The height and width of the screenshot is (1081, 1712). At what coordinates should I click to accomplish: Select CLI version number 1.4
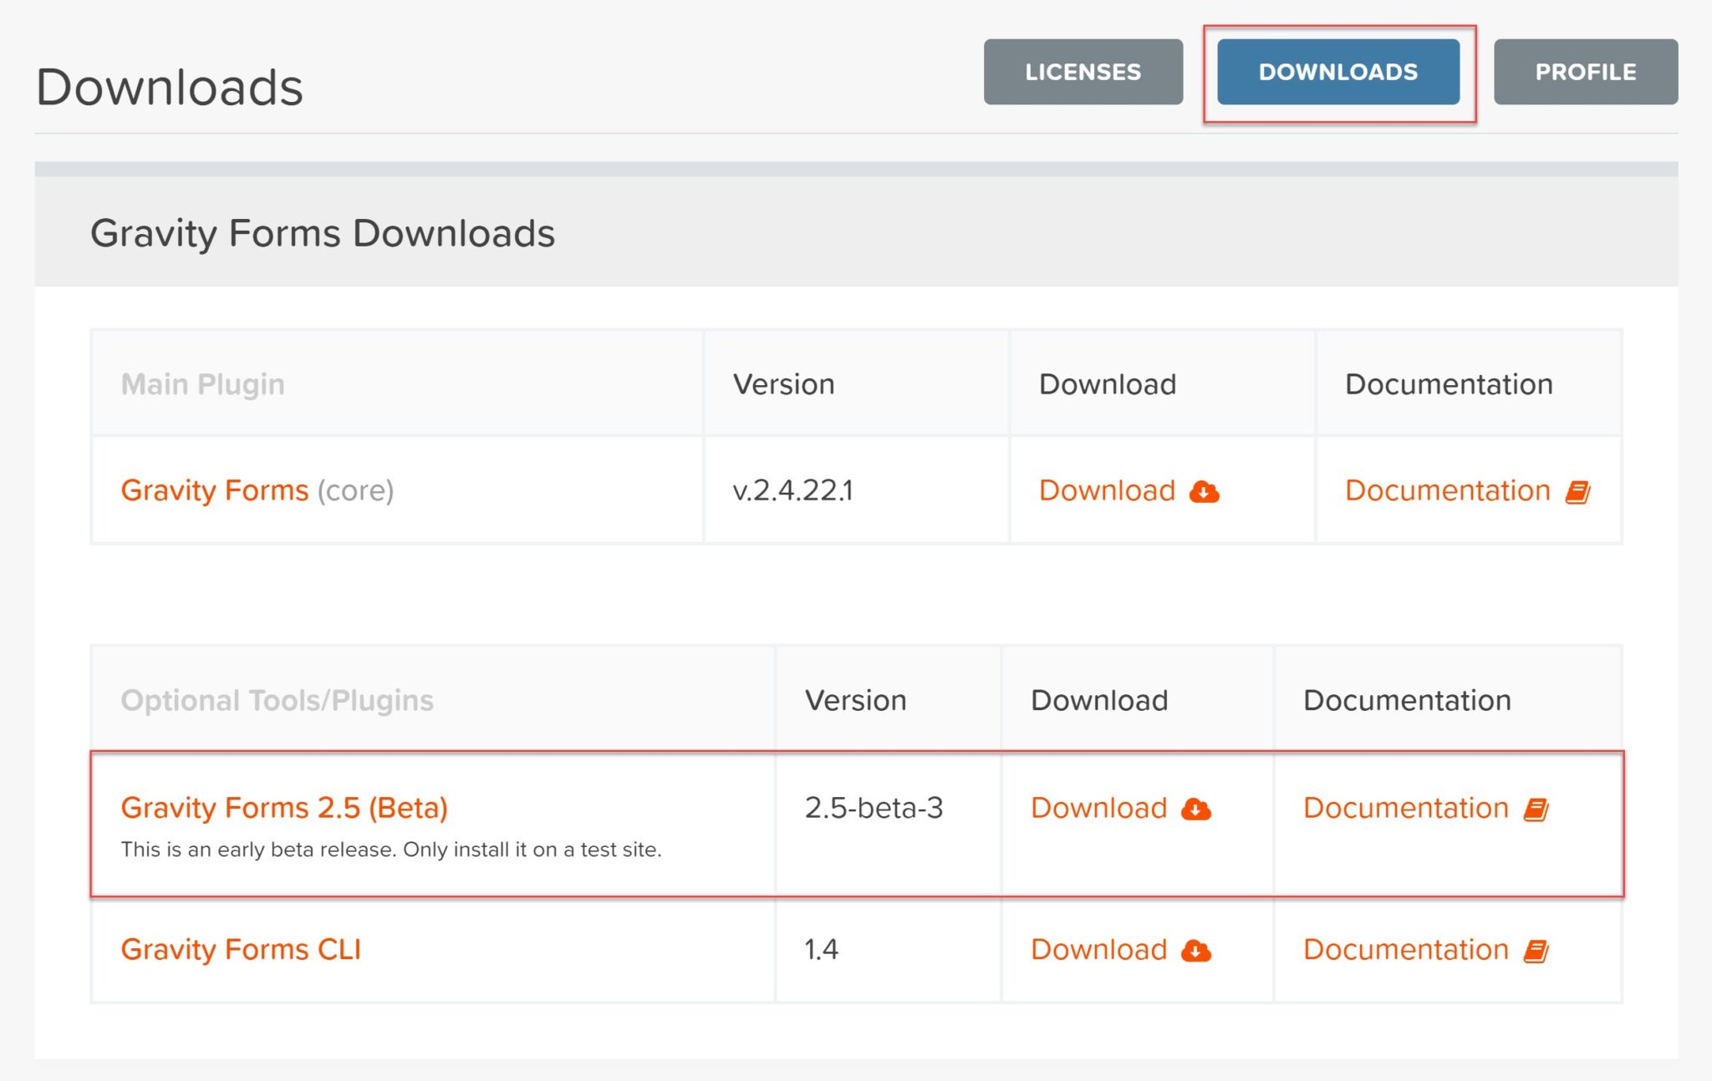point(821,950)
